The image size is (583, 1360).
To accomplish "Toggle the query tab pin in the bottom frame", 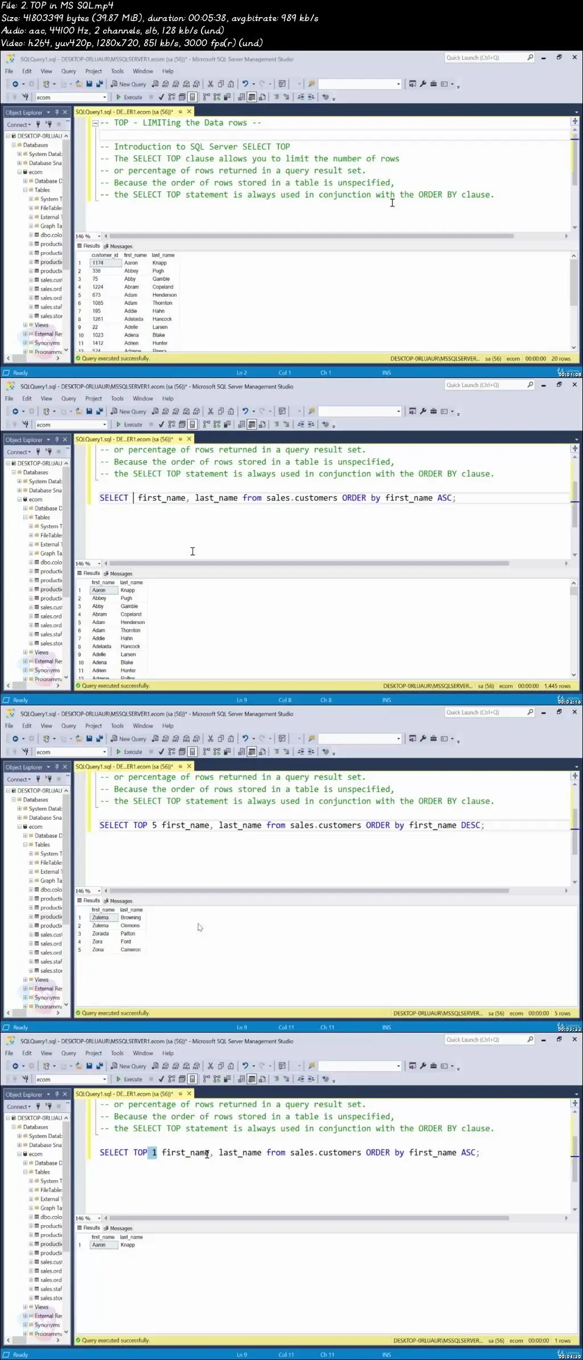I will coord(180,1094).
